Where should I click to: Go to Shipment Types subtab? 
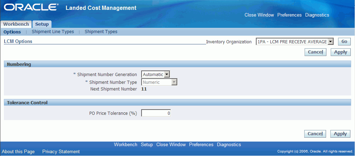101,32
